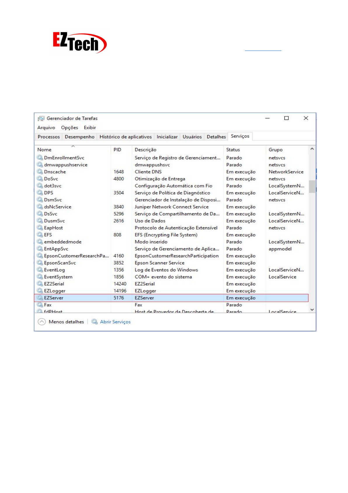This screenshot has height=493, width=348.
Task: Sort by the Status column header
Action: pos(245,150)
